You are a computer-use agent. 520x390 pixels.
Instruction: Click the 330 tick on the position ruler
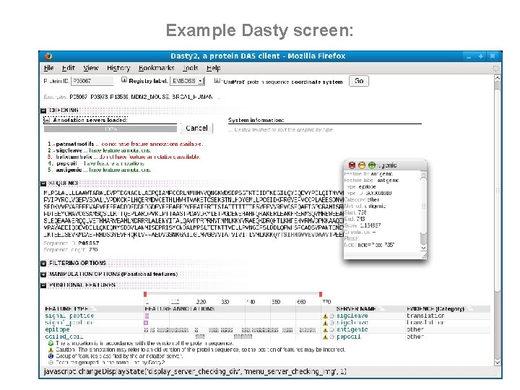coord(225,302)
